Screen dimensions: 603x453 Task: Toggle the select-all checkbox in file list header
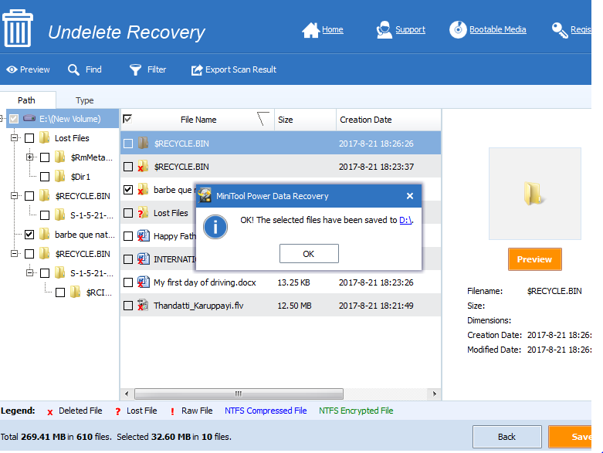[x=127, y=119]
